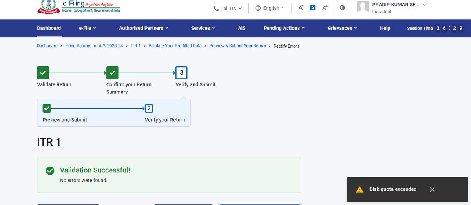This screenshot has width=471, height=205.
Task: Open the Grievances menu
Action: pyautogui.click(x=342, y=28)
